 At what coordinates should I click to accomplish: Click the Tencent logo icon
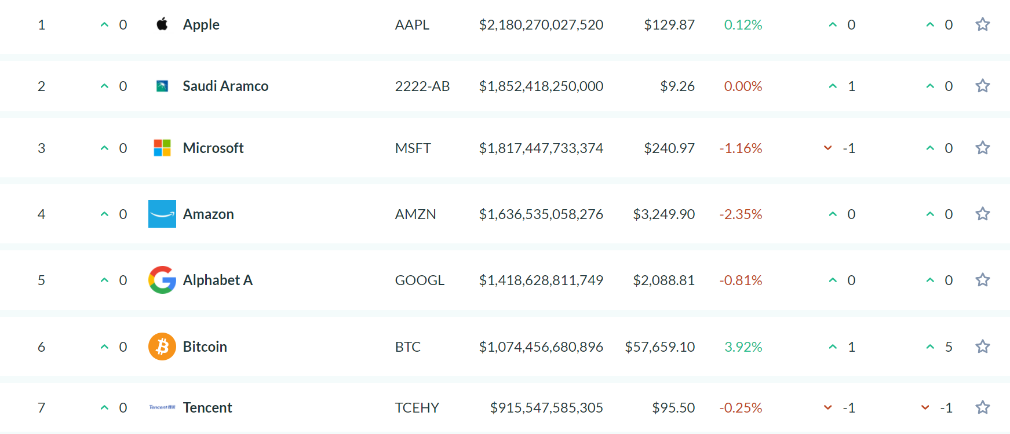[x=162, y=407]
